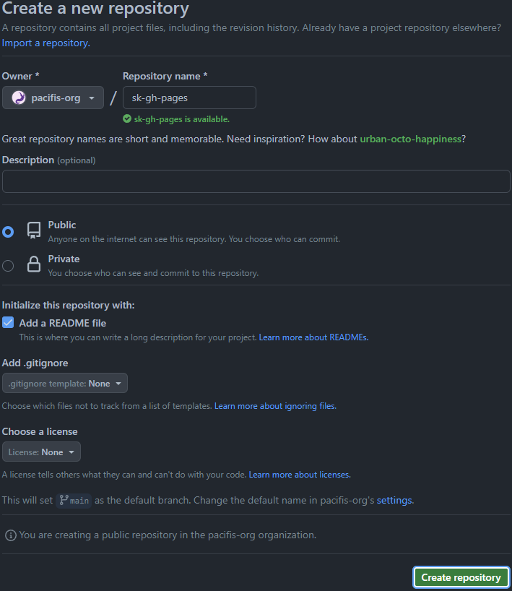
Task: Open the License None dropdown
Action: (x=41, y=452)
